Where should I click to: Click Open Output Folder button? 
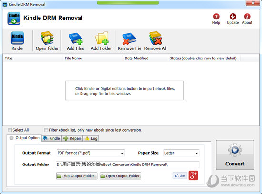point(121,176)
